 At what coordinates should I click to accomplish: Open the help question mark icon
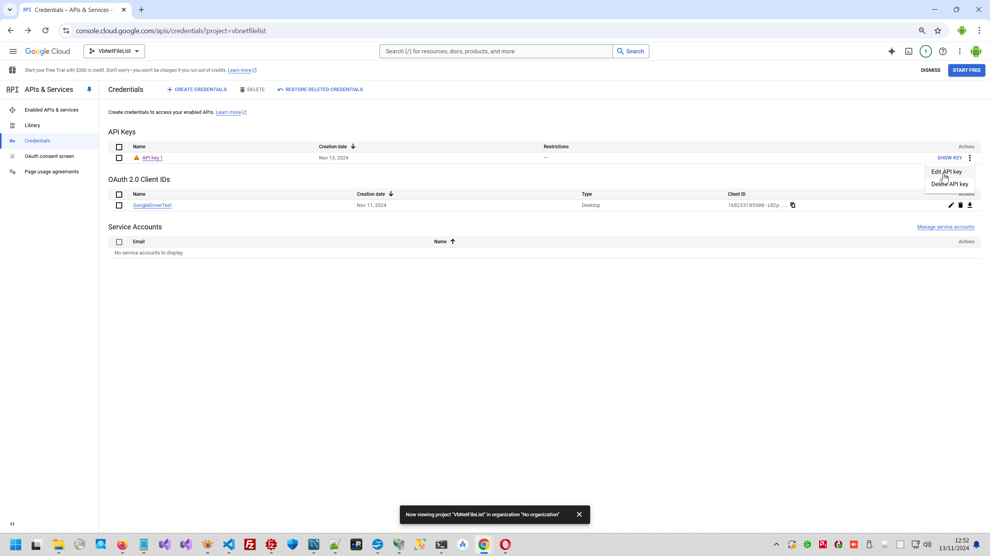(x=943, y=51)
